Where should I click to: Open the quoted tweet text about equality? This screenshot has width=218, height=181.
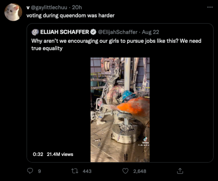116,44
